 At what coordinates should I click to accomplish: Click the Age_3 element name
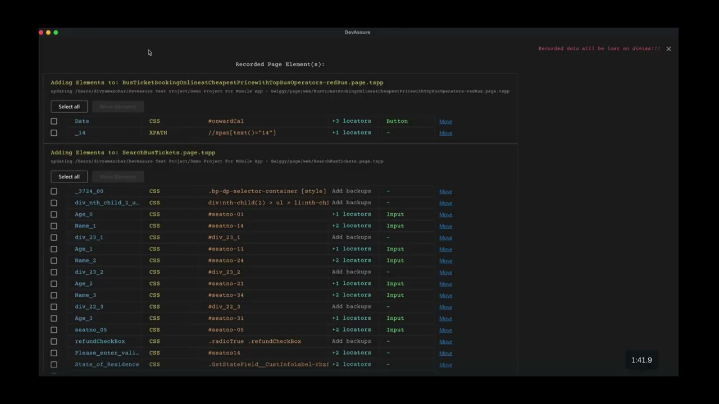pyautogui.click(x=84, y=318)
